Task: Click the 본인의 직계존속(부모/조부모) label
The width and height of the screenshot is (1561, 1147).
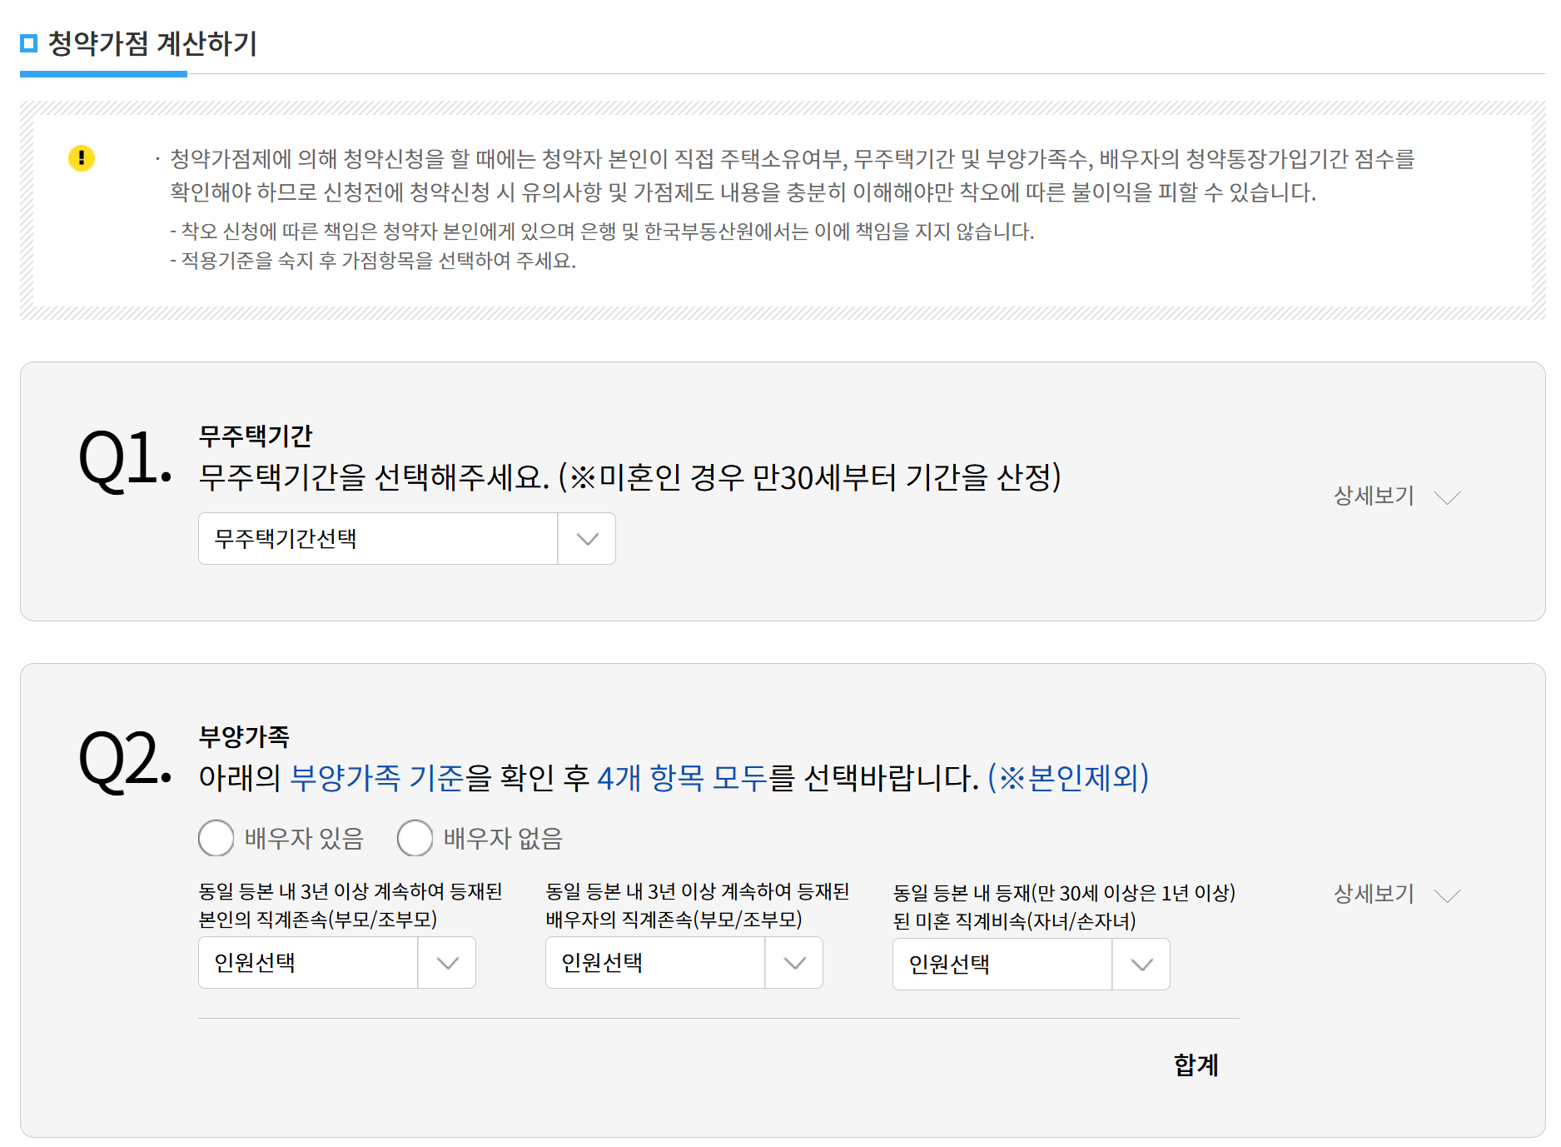Action: [350, 905]
